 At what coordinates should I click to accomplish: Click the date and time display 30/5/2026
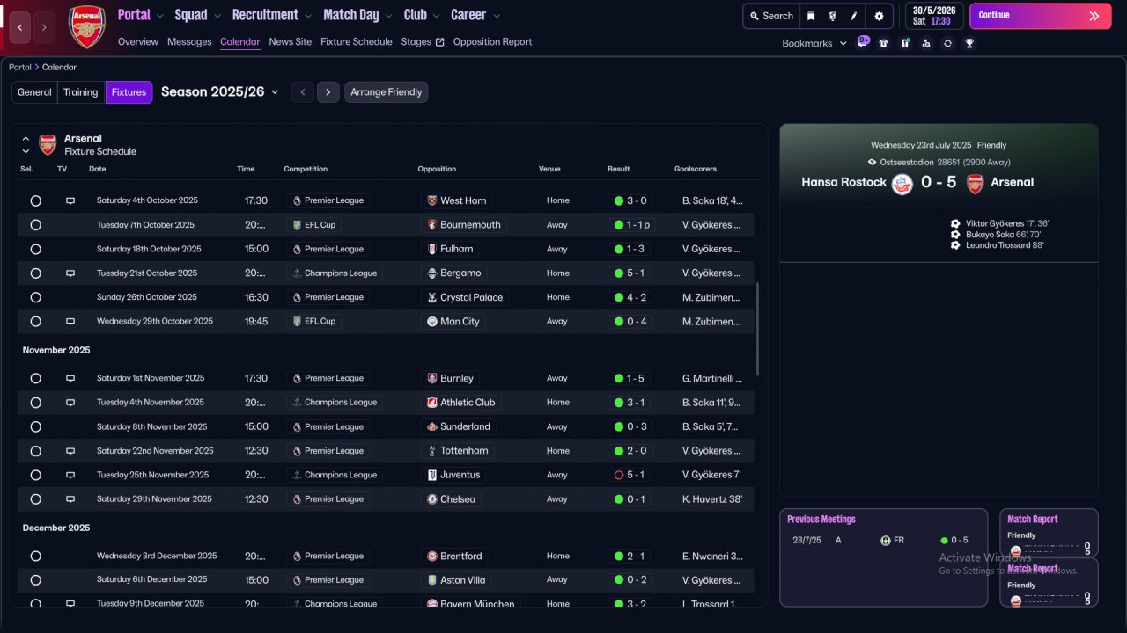click(934, 16)
